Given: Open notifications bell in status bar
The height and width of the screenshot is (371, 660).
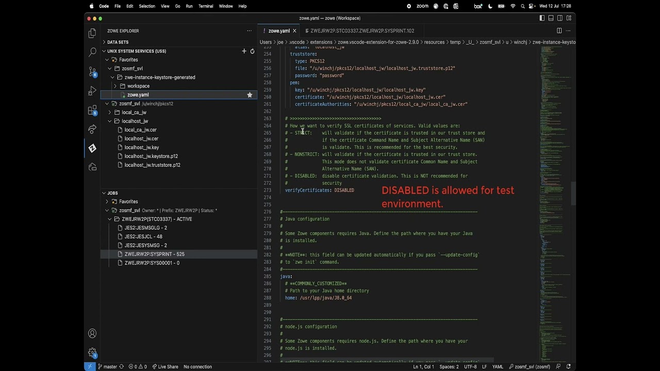Looking at the screenshot, I should click(569, 367).
